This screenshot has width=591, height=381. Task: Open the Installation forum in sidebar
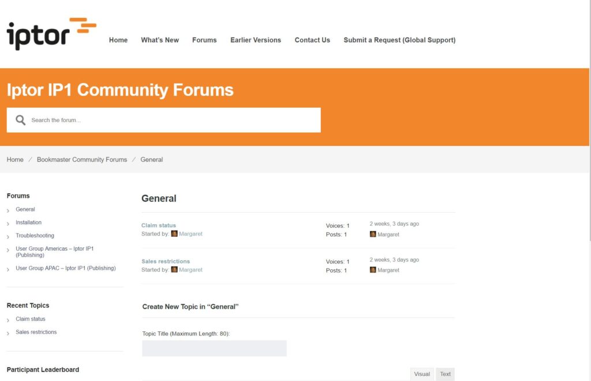pyautogui.click(x=29, y=222)
